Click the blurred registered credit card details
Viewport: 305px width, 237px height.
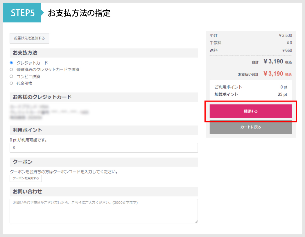(x=49, y=112)
